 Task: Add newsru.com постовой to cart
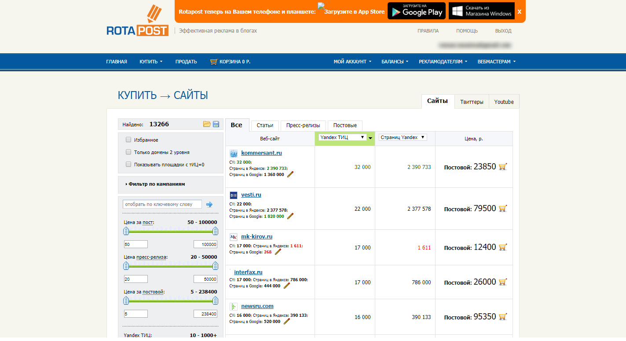[x=503, y=317]
